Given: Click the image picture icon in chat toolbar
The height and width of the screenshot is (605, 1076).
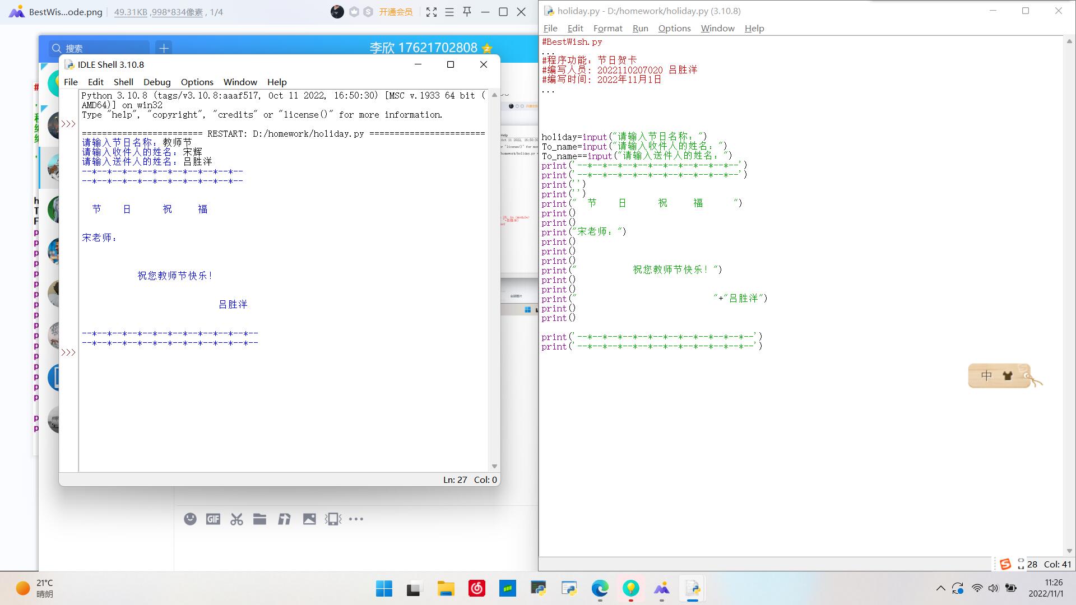Looking at the screenshot, I should tap(309, 519).
